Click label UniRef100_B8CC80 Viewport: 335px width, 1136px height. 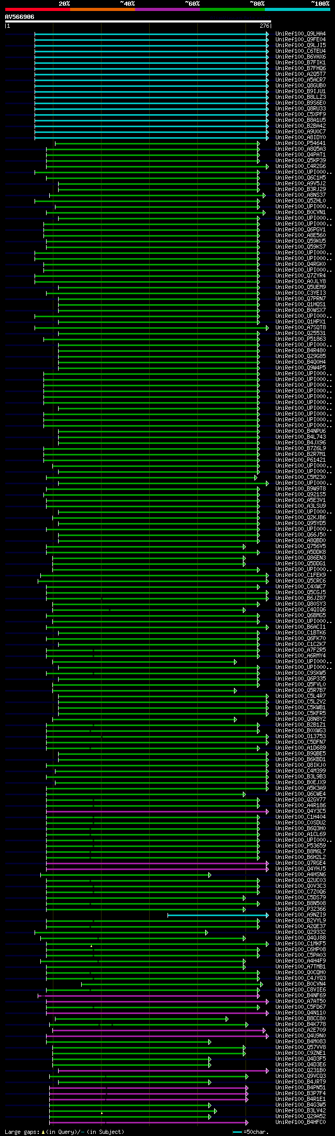(x=300, y=1019)
